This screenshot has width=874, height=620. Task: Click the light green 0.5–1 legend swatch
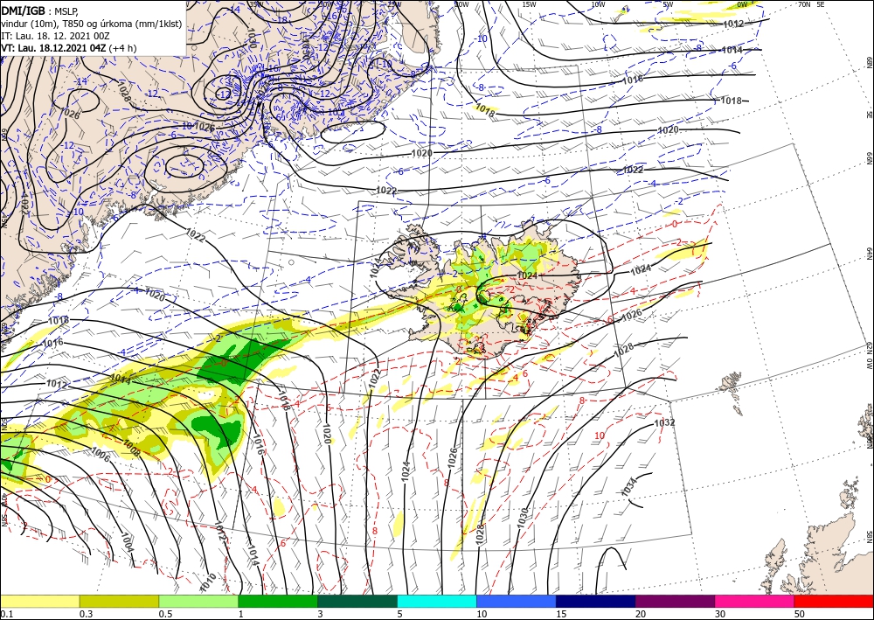tap(198, 601)
